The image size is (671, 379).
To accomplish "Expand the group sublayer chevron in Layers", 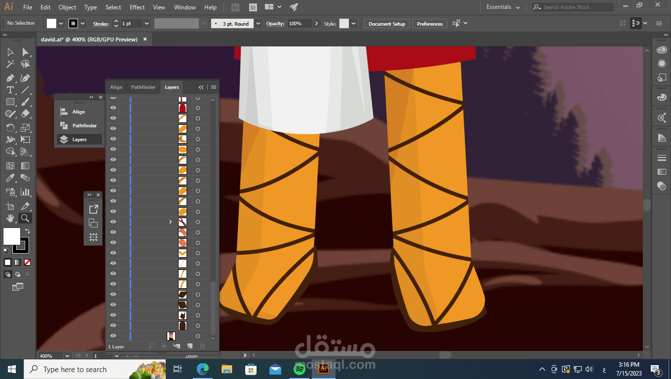I will (171, 222).
